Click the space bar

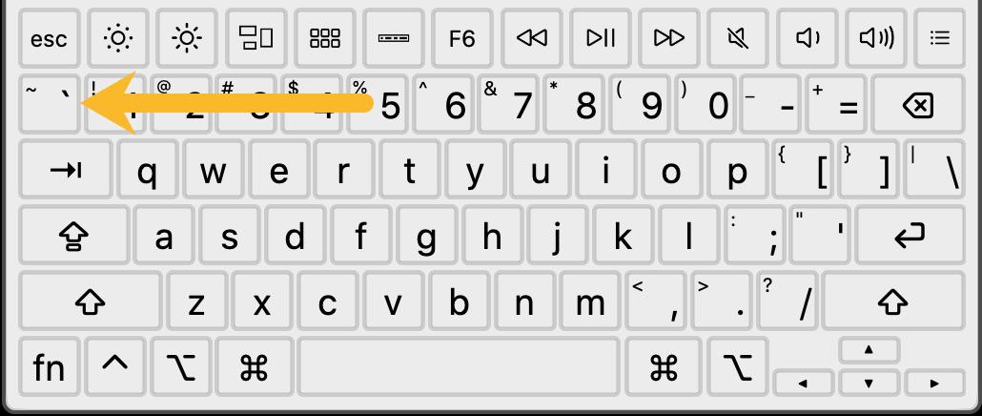pos(459,367)
